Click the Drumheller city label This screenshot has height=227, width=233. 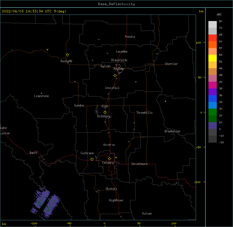tap(172, 131)
